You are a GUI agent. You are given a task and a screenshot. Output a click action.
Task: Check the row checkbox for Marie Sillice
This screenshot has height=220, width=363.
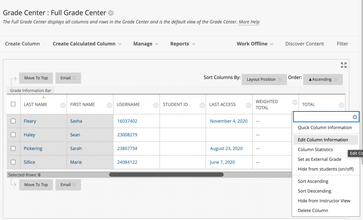coord(12,162)
